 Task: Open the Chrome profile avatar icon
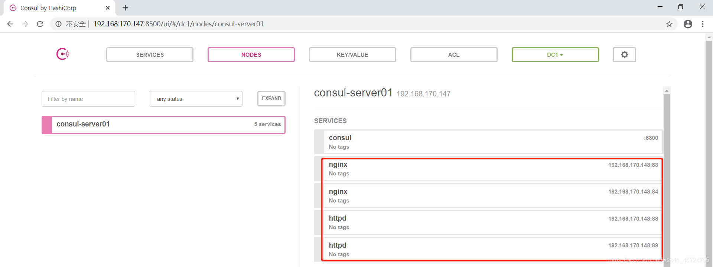point(688,24)
